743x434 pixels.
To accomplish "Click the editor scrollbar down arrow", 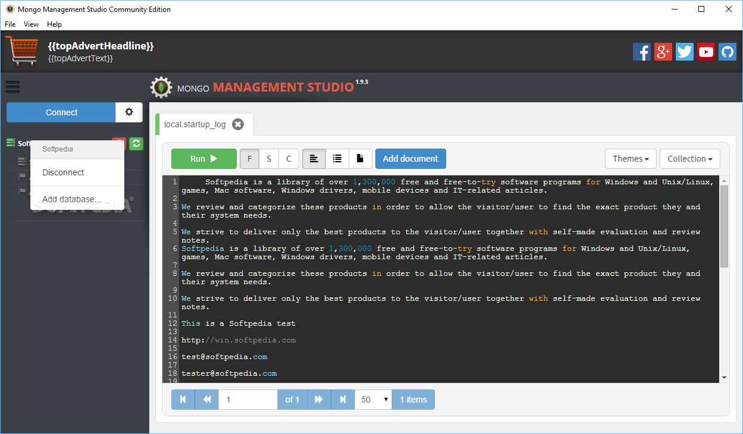I will [724, 378].
